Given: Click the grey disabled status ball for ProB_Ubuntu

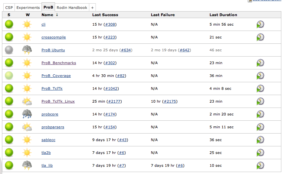Looking at the screenshot, I should (9, 50).
